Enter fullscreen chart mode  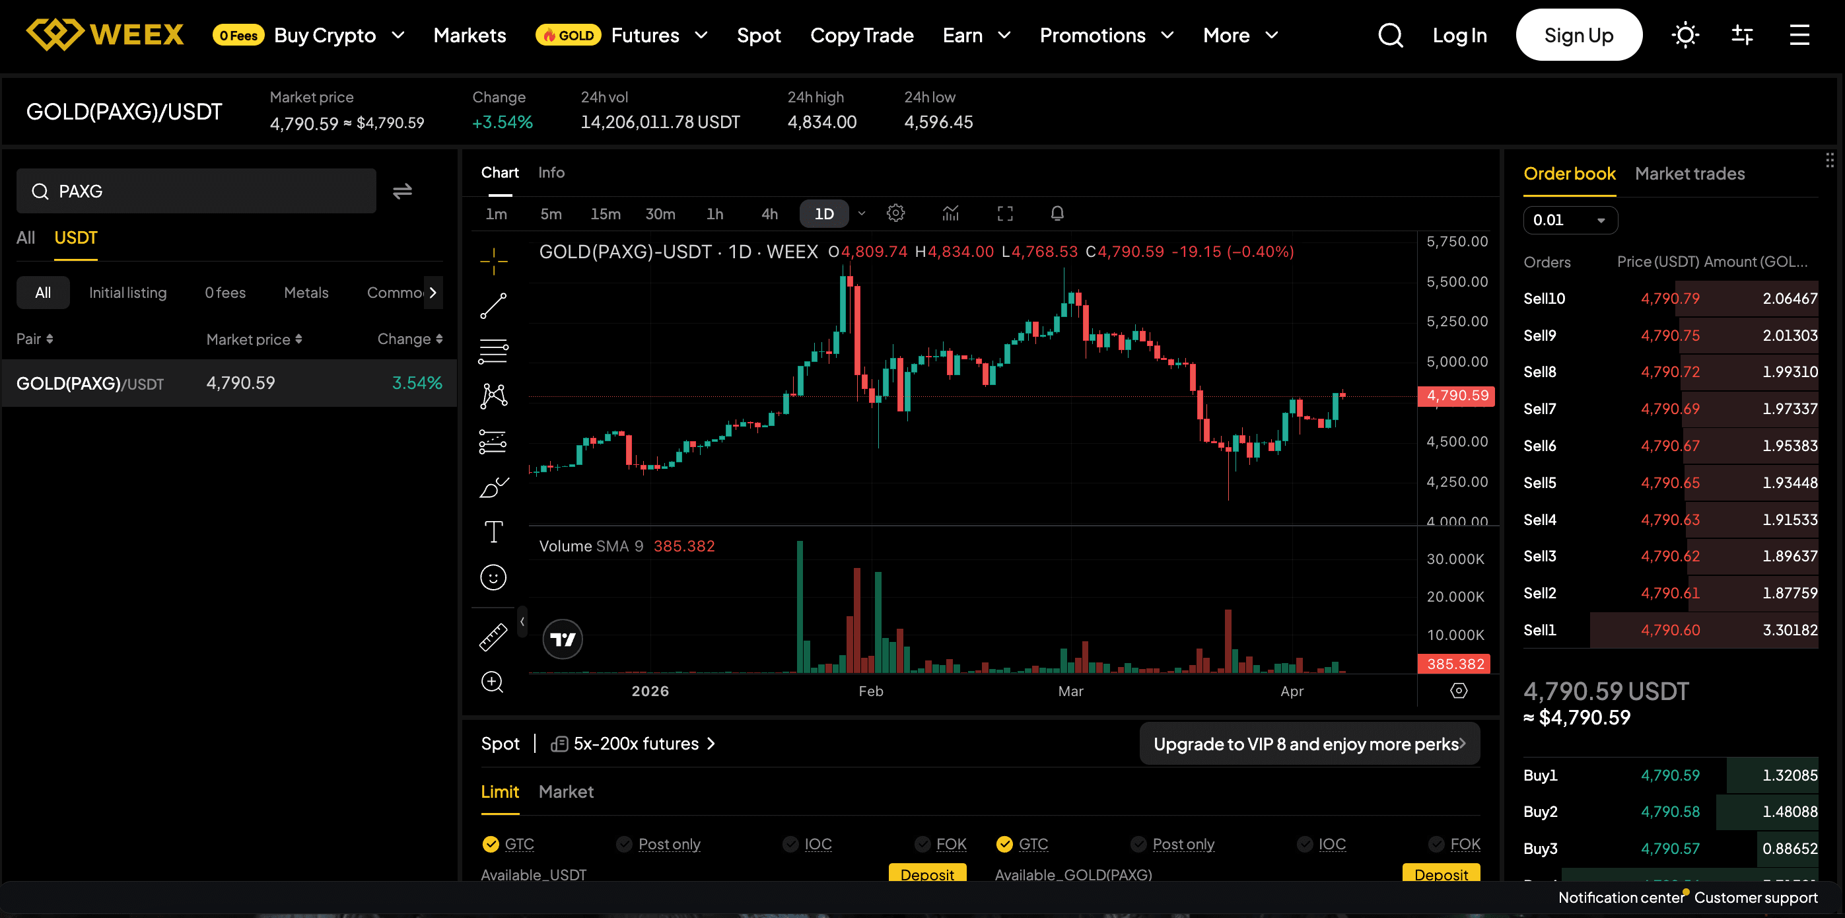pyautogui.click(x=1005, y=213)
